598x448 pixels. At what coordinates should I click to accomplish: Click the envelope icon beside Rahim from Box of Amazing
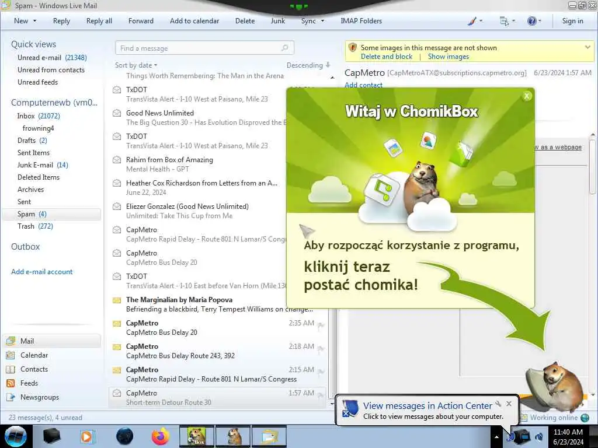pyautogui.click(x=117, y=160)
